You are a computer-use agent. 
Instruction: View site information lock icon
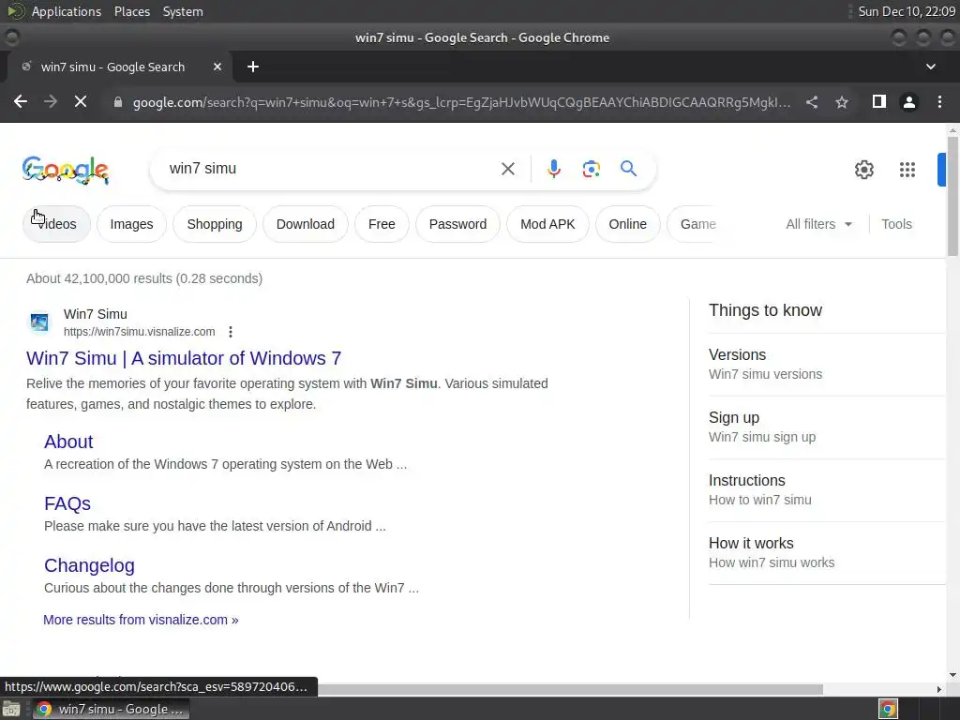(118, 102)
